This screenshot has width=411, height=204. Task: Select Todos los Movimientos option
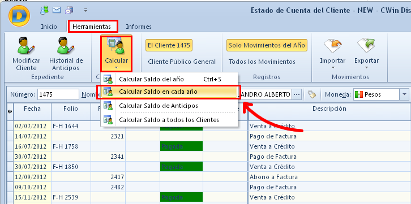262,62
